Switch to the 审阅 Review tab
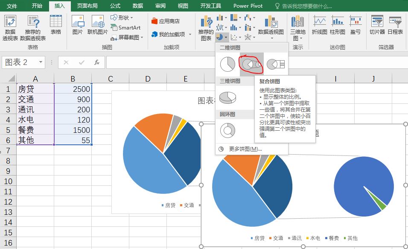This screenshot has width=408, height=249. (x=160, y=6)
